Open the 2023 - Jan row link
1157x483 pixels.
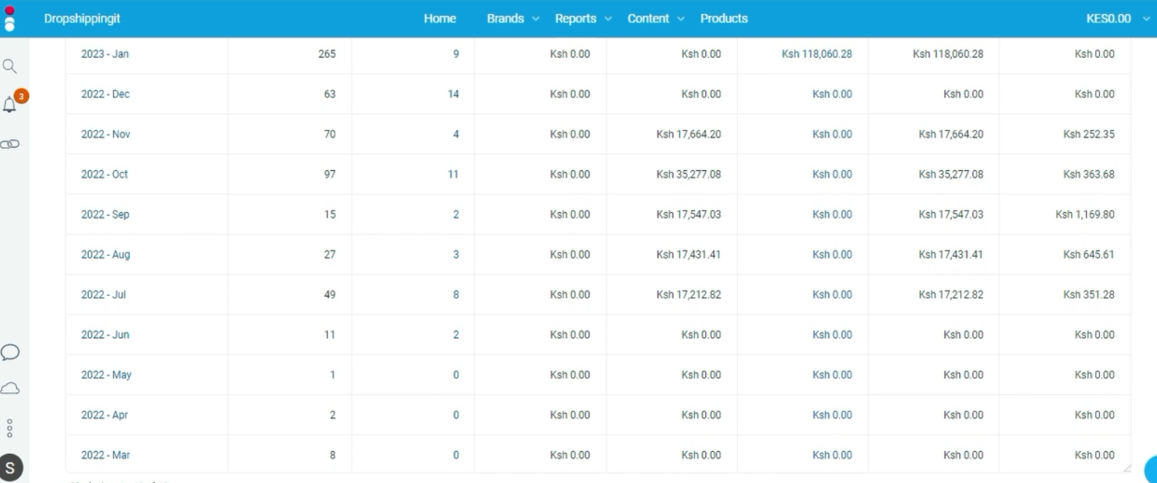(105, 54)
